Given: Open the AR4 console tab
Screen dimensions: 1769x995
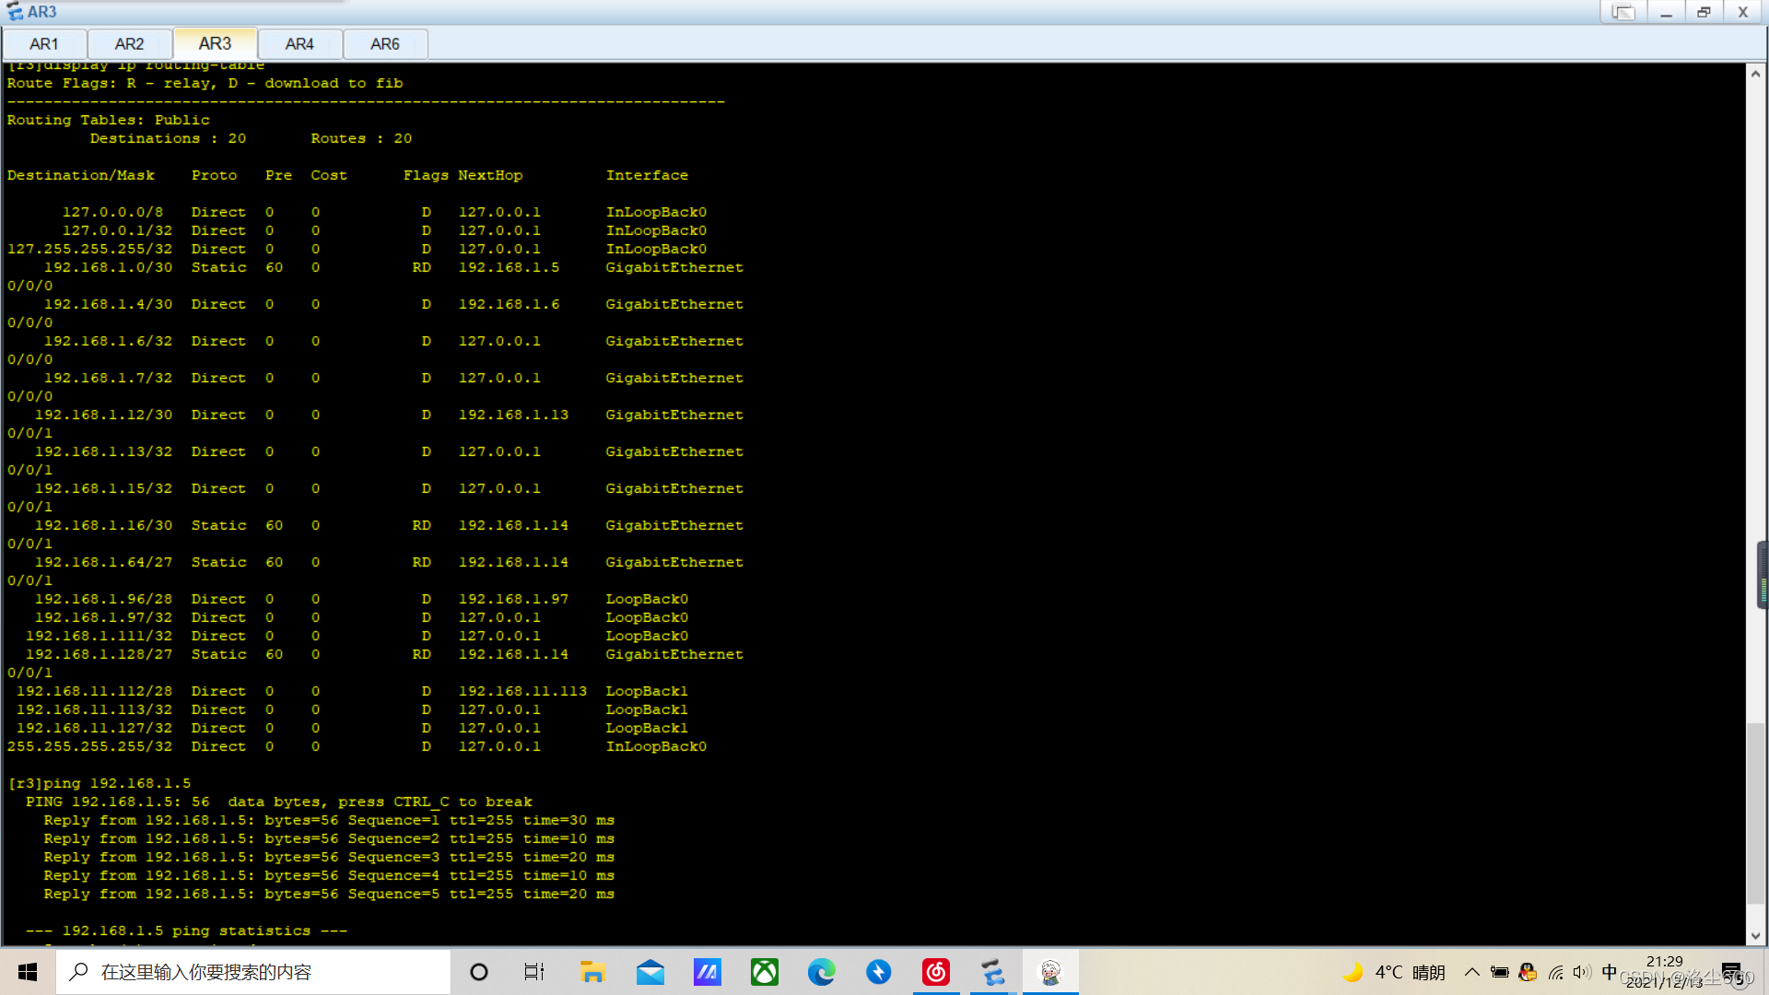Looking at the screenshot, I should point(299,44).
